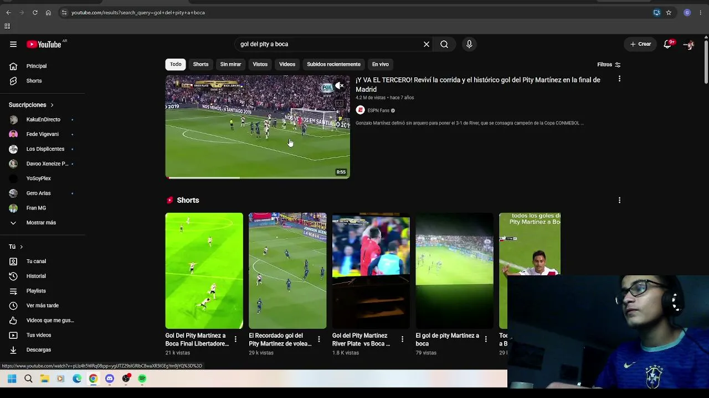Open the Filtros search filters
This screenshot has width=709, height=398.
[x=609, y=65]
